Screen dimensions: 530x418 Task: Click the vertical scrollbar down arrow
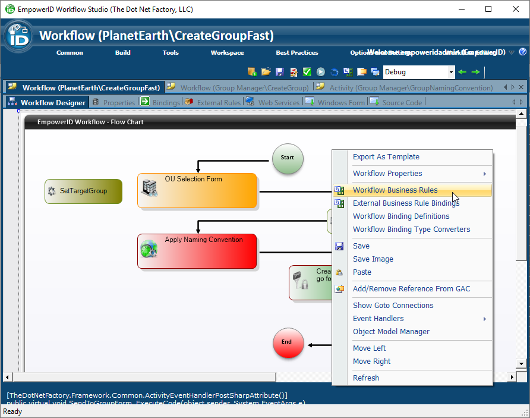point(521,363)
